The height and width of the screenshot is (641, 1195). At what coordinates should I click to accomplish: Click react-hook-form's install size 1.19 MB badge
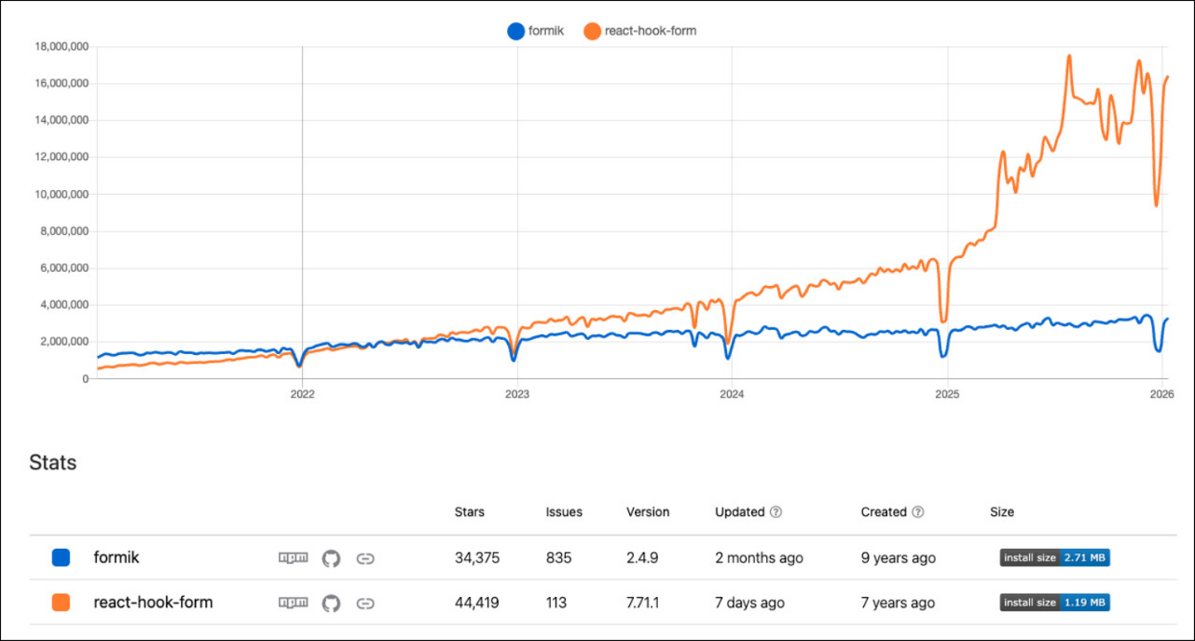coord(1054,603)
